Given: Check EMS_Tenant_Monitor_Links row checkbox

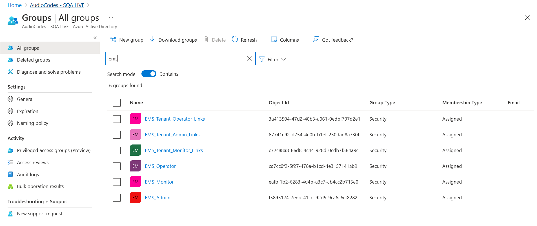Looking at the screenshot, I should [x=117, y=150].
